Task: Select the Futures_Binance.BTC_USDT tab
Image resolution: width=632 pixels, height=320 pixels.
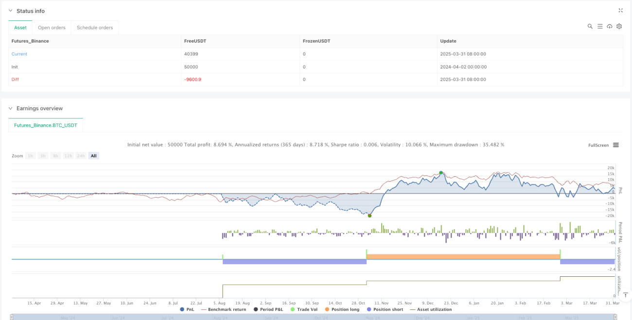Action: pos(46,125)
